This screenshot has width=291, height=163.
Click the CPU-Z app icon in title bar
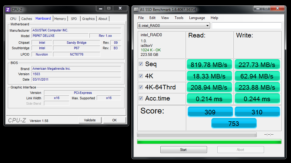[8, 9]
